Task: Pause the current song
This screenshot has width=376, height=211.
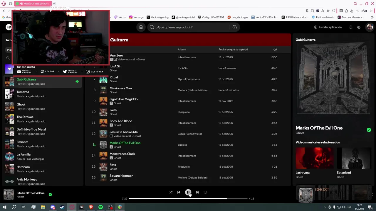Action: point(188,192)
